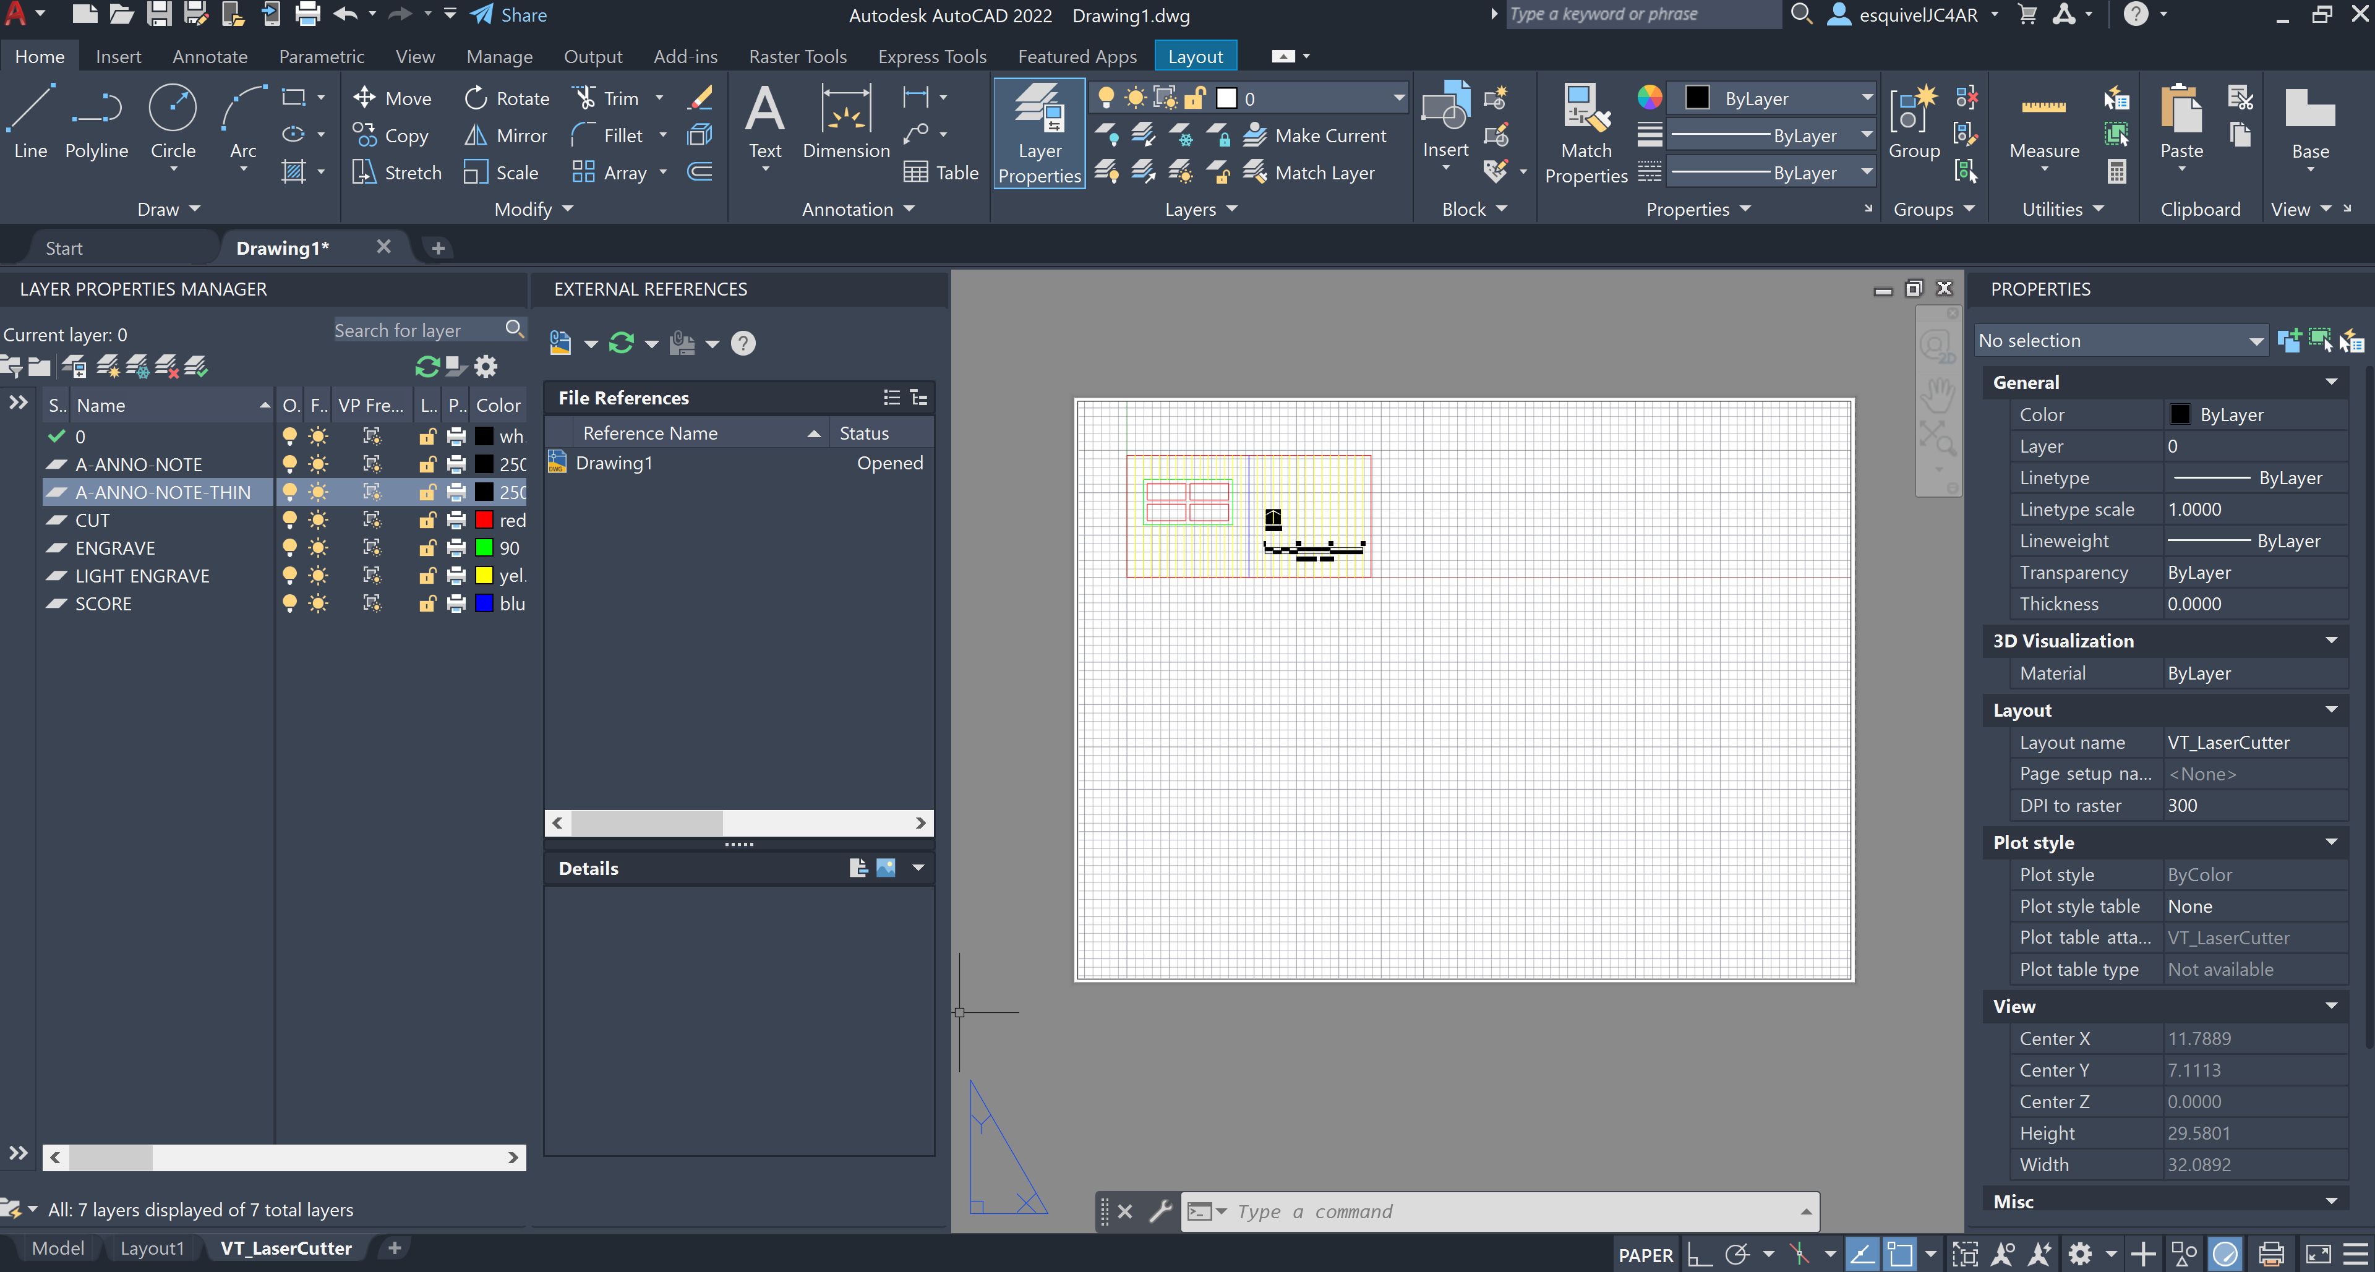Select the Text annotation tool
The width and height of the screenshot is (2375, 1272).
point(764,121)
